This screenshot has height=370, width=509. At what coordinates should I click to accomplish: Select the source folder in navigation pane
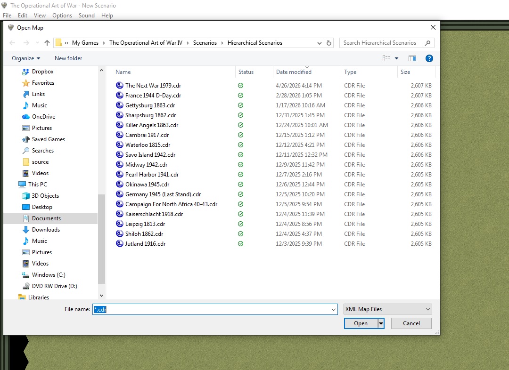click(x=40, y=162)
